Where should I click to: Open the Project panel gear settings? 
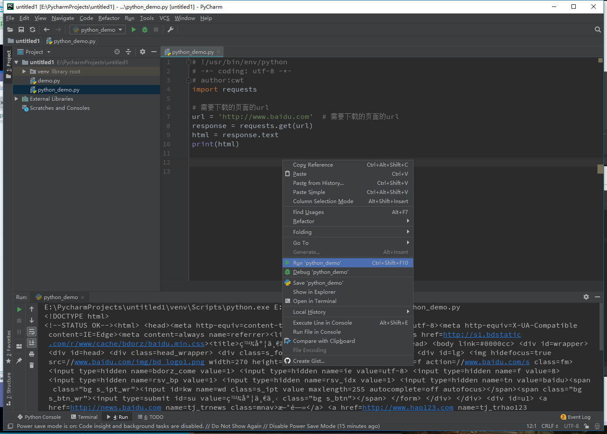click(x=143, y=52)
